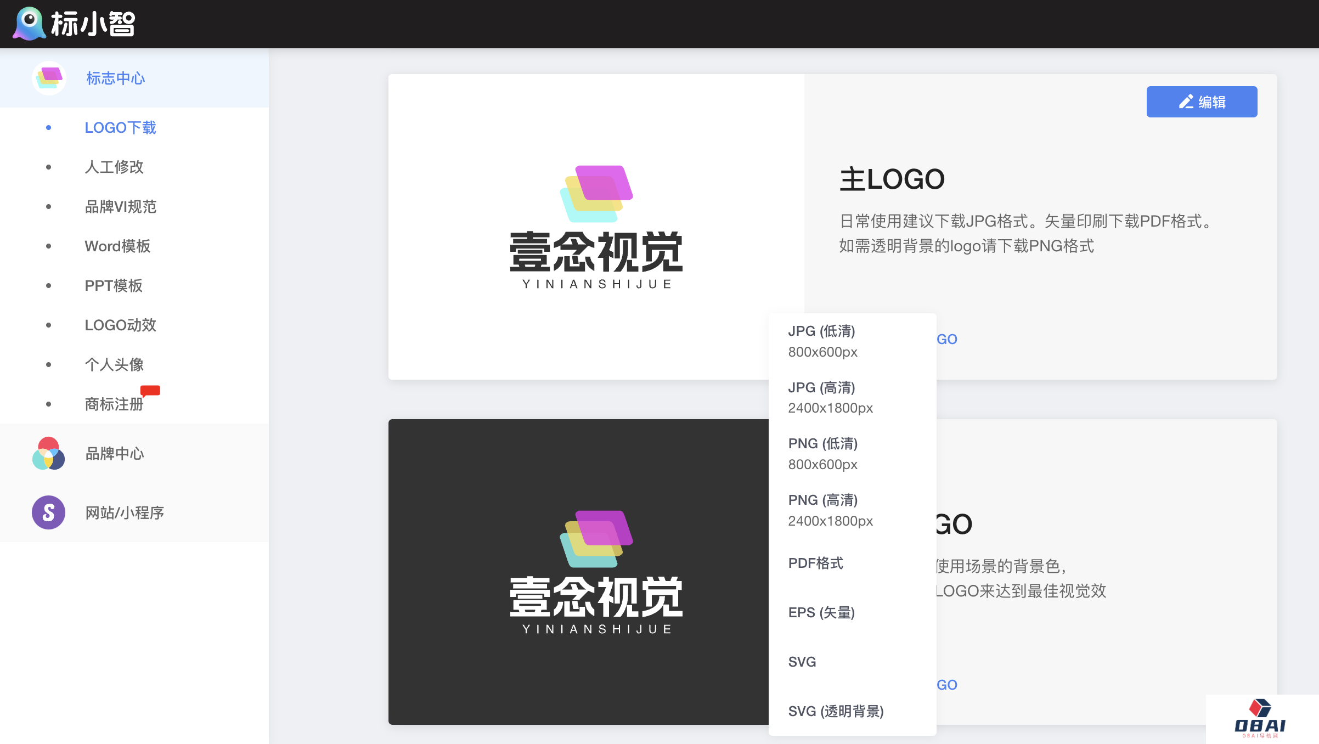
Task: Go to 品牌VI规范 page
Action: pyautogui.click(x=121, y=206)
